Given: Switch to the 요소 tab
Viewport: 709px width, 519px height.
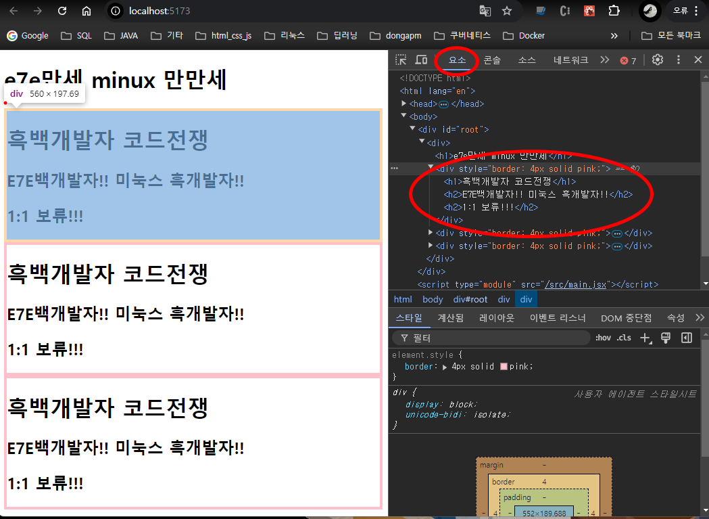Looking at the screenshot, I should 457,60.
